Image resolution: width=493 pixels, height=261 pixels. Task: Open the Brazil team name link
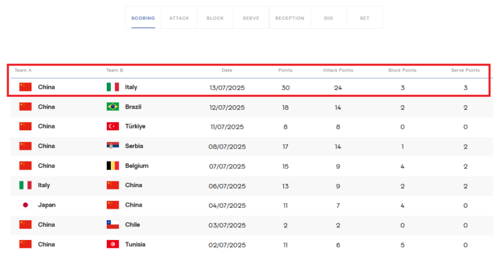coord(134,107)
